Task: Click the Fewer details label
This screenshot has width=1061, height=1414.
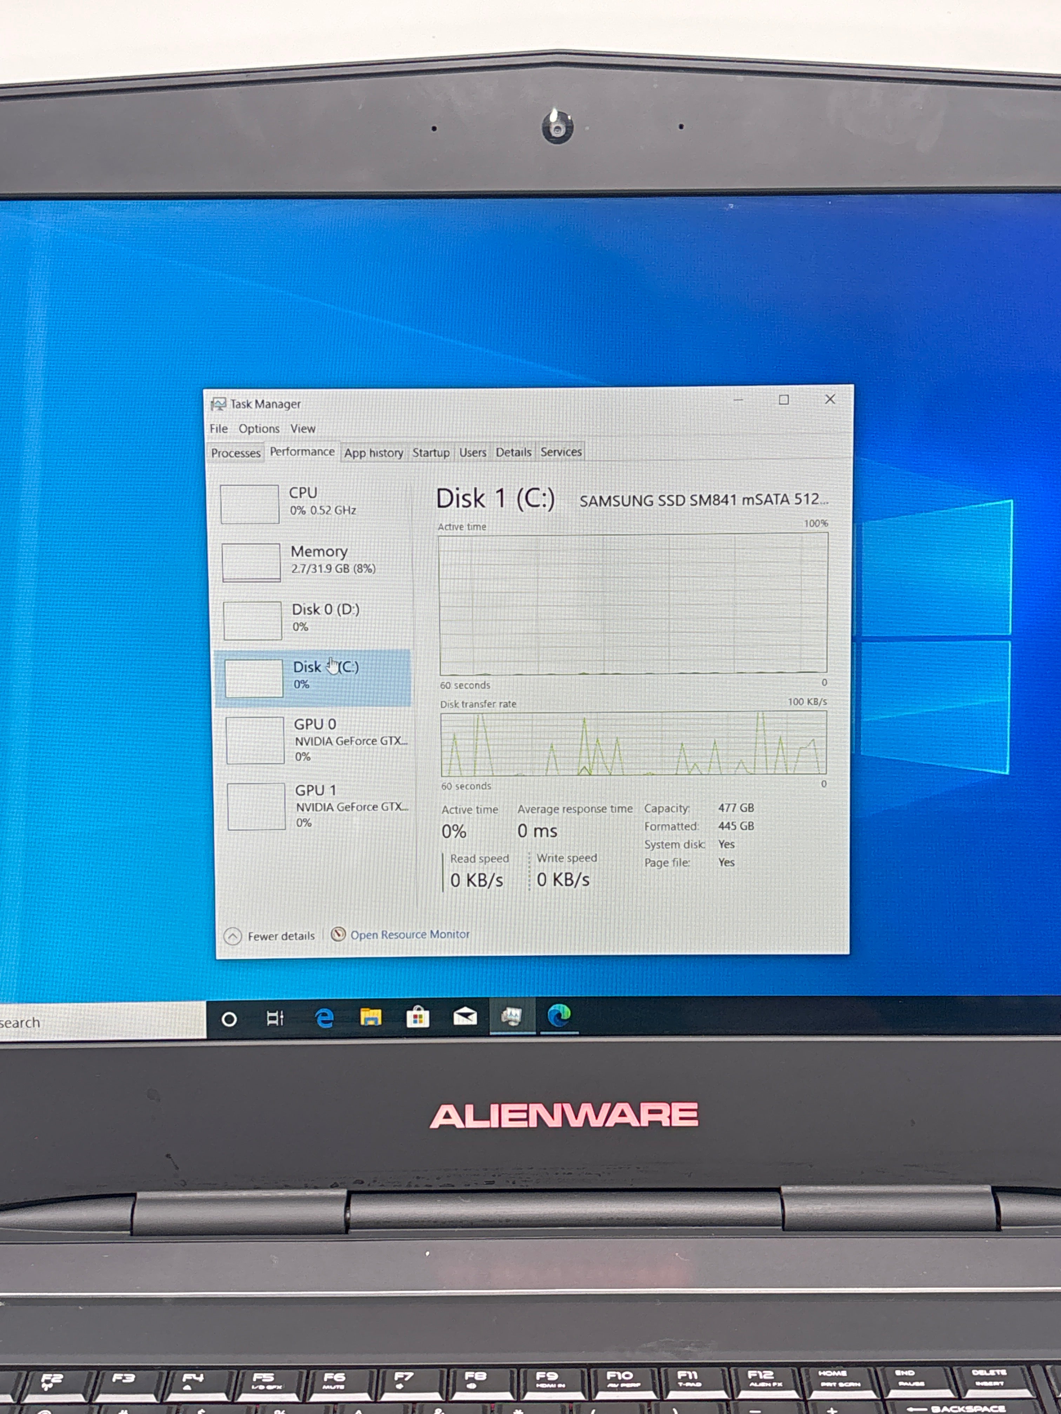Action: [281, 936]
